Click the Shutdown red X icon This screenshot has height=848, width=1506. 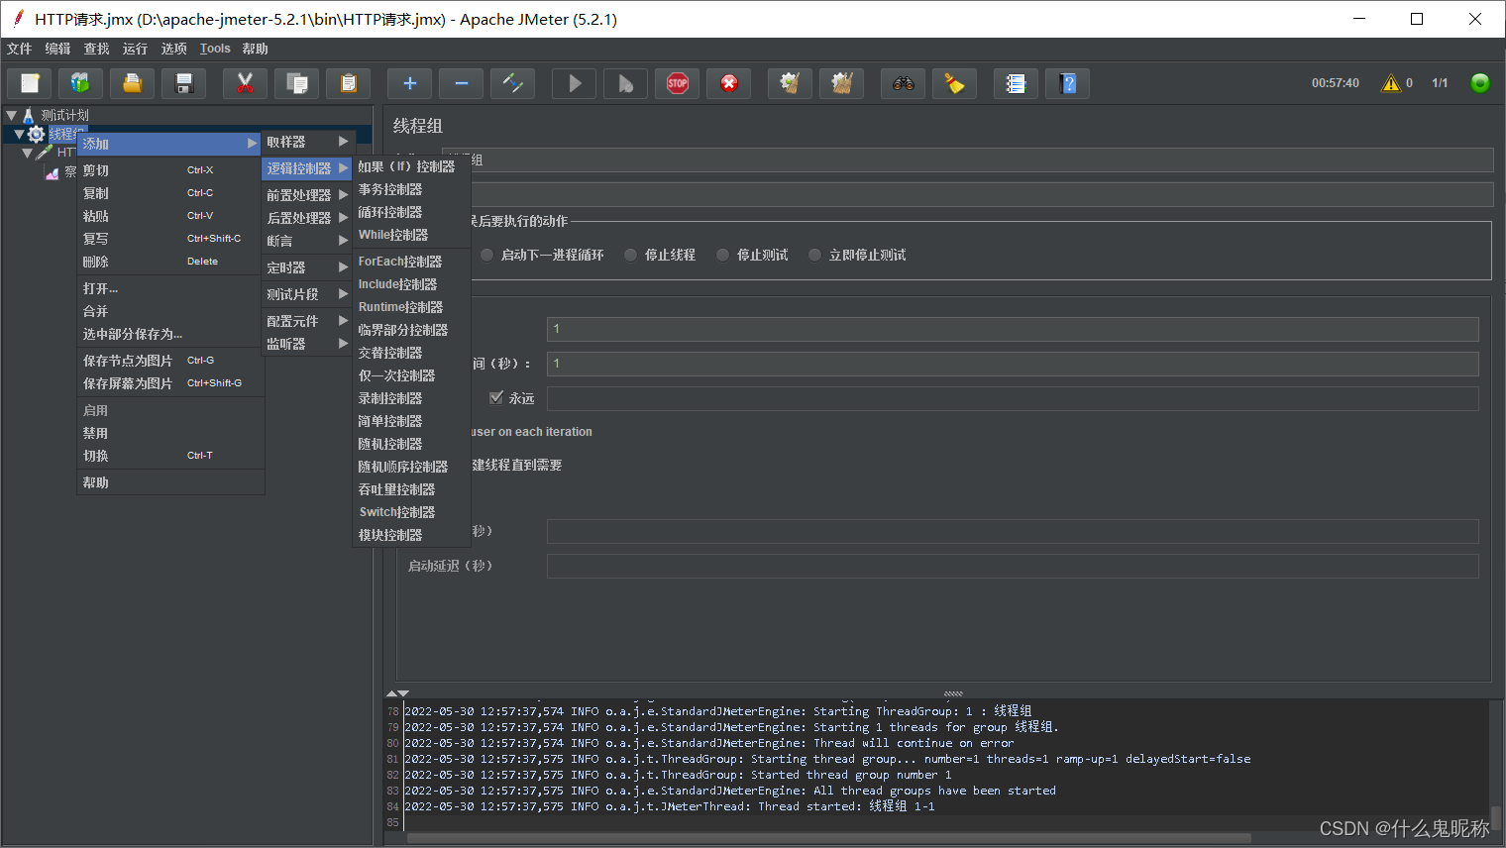tap(729, 83)
